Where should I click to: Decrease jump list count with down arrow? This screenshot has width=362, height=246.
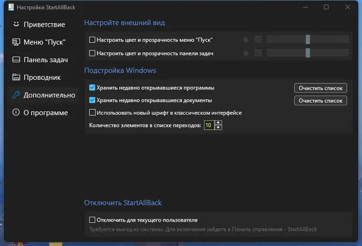tap(218, 128)
